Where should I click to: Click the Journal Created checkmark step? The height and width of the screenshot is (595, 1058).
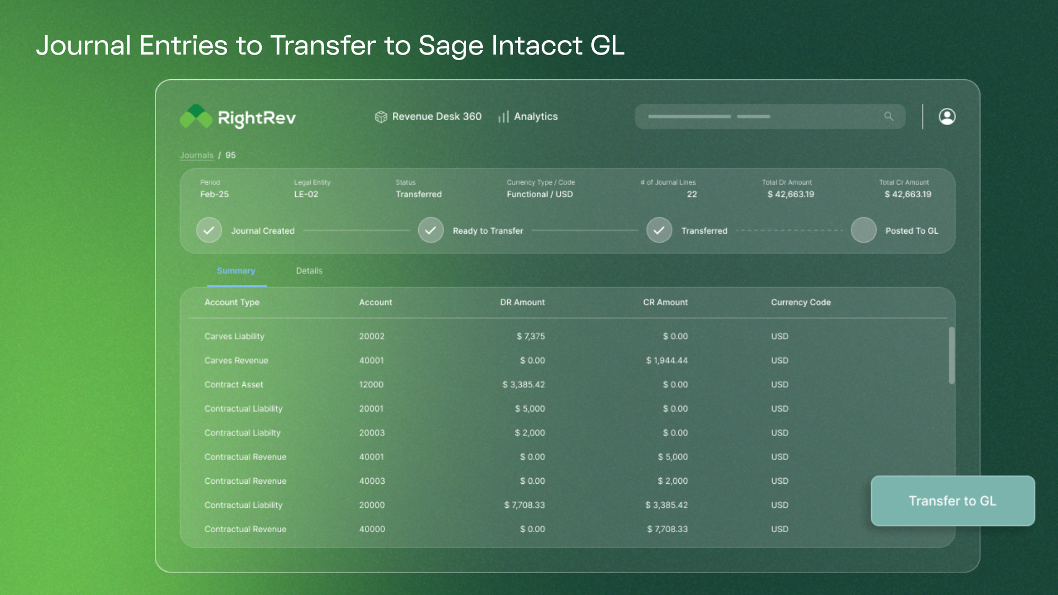(x=209, y=230)
